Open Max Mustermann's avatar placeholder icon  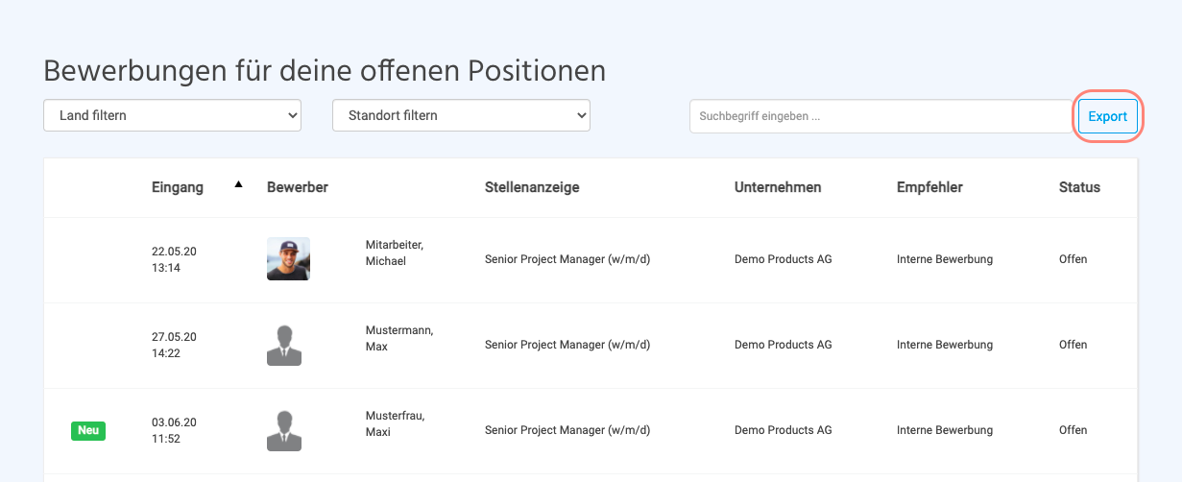click(x=284, y=345)
